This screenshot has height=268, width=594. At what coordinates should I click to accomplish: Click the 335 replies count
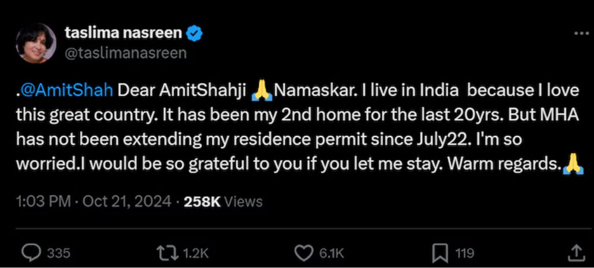click(x=59, y=253)
